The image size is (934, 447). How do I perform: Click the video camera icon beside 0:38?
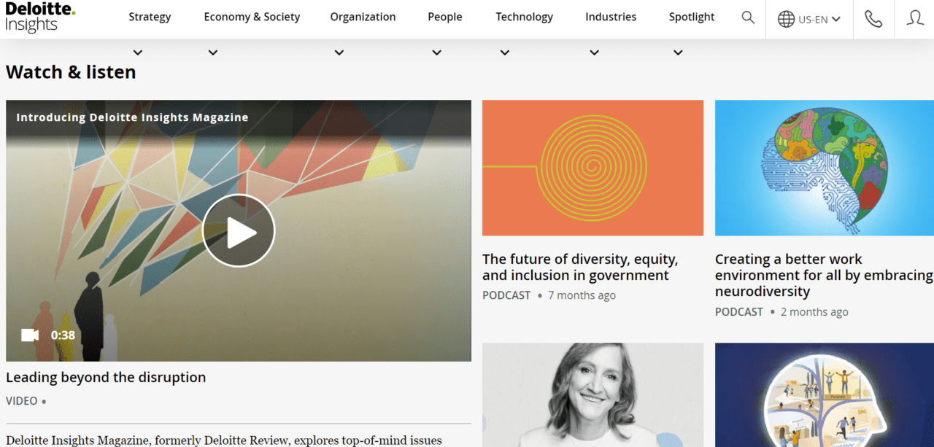(x=30, y=335)
